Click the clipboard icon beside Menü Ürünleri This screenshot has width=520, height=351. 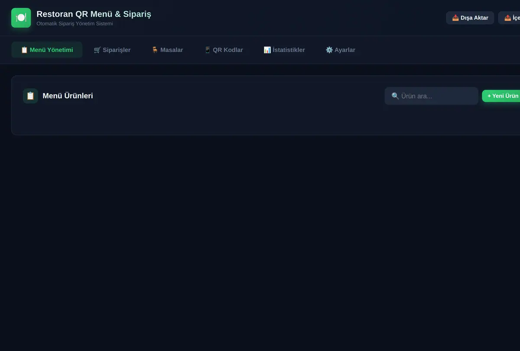(30, 96)
